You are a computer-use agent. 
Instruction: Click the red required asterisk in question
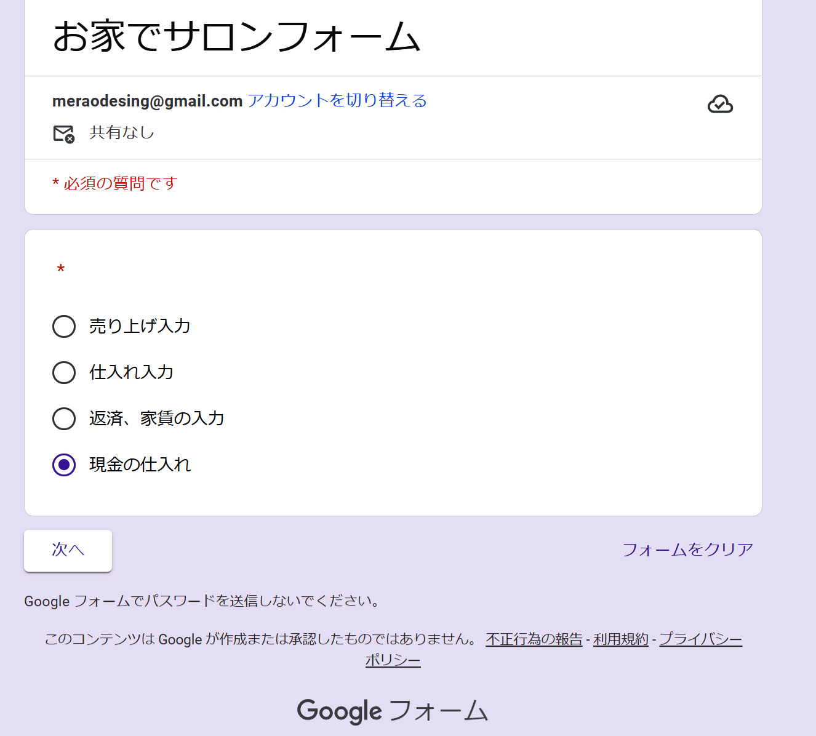click(61, 270)
